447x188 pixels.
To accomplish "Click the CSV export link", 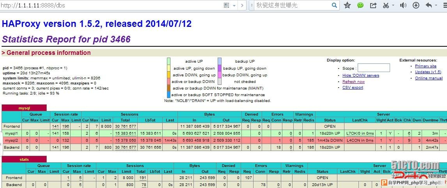I will 353,88.
